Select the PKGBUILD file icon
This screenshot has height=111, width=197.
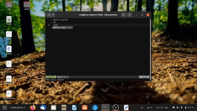coord(9,80)
